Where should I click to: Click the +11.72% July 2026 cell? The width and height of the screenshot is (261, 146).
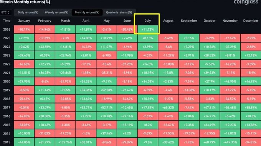(148, 30)
